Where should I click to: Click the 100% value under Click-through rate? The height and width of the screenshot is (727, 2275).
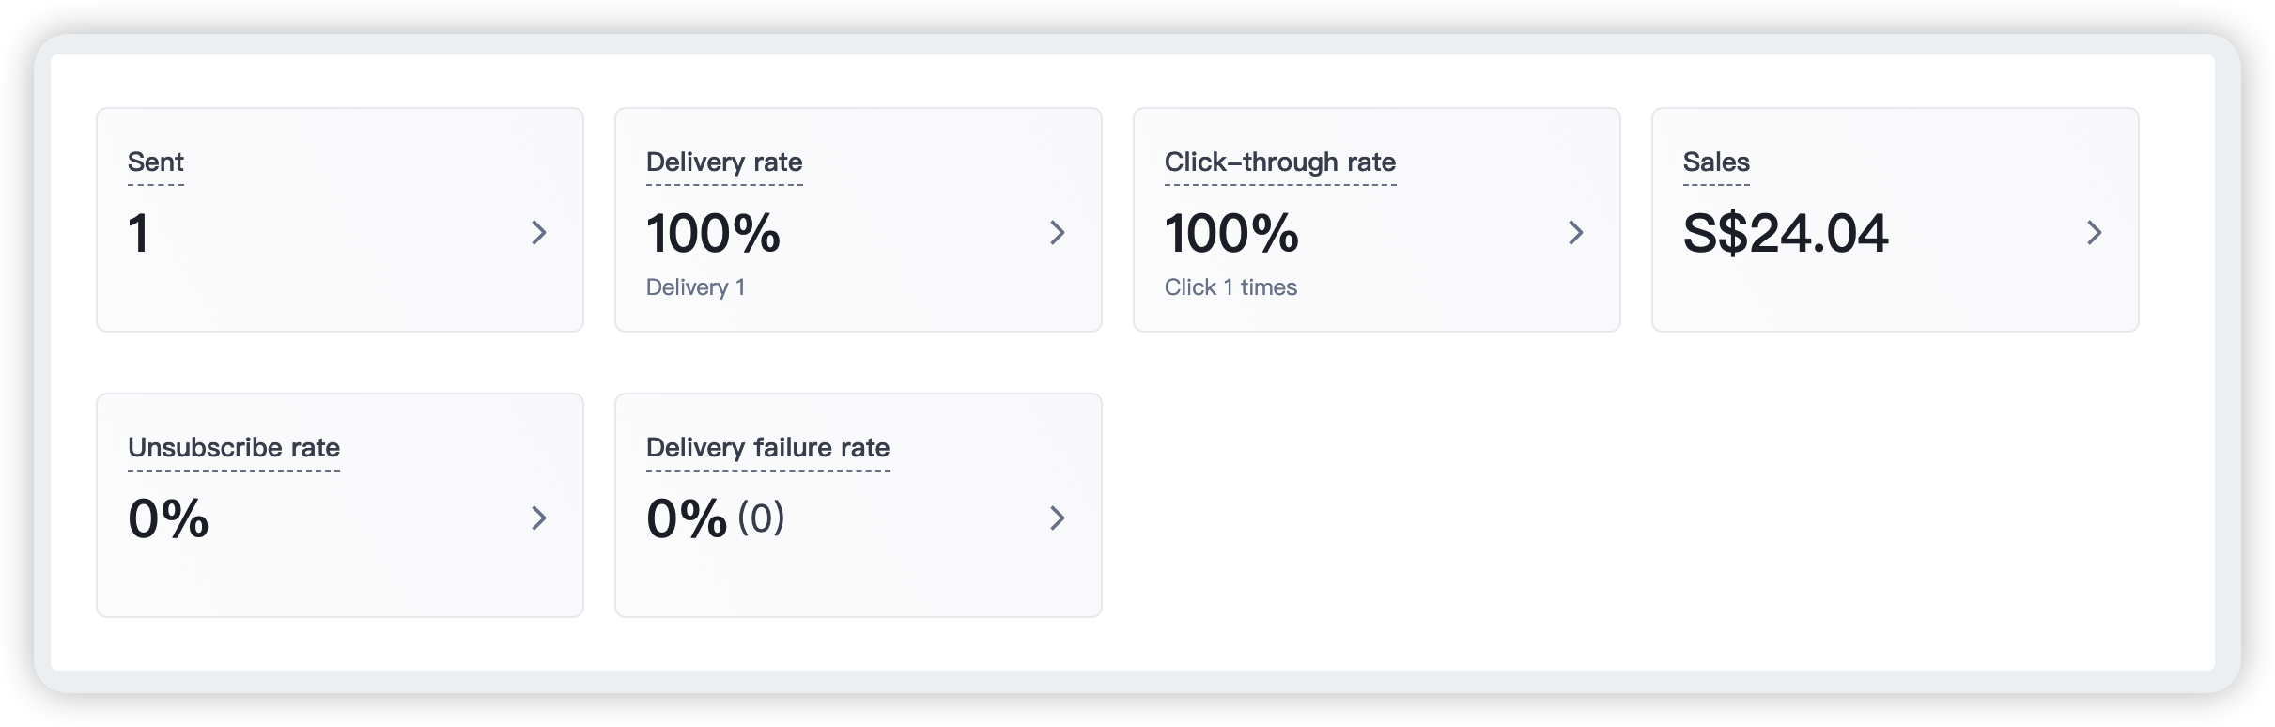(1231, 234)
